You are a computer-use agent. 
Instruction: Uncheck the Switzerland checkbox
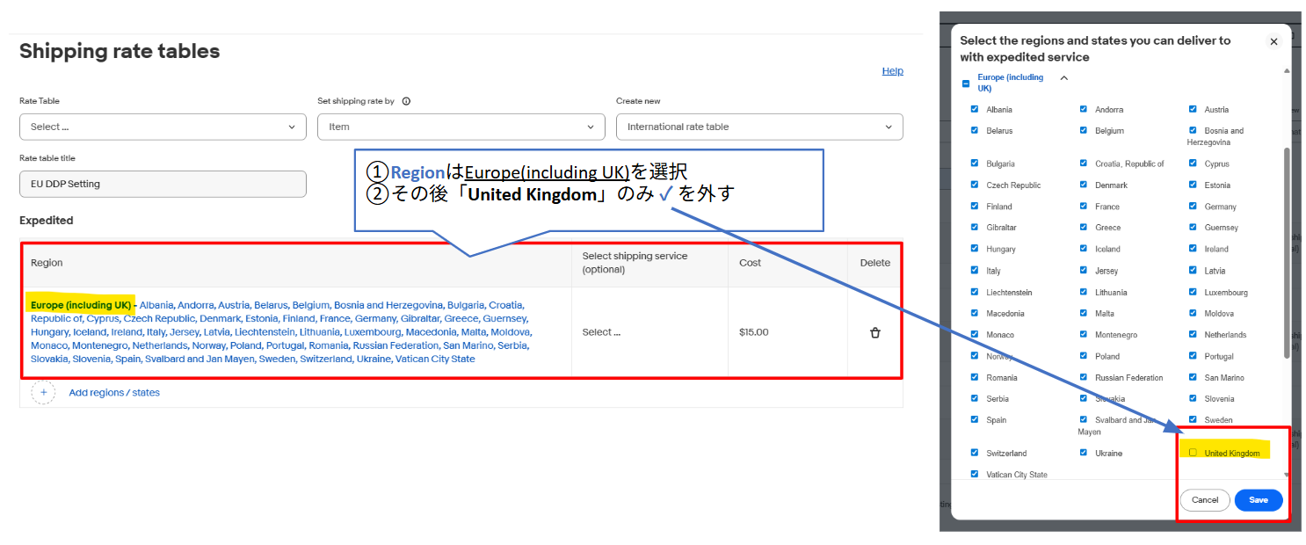974,453
